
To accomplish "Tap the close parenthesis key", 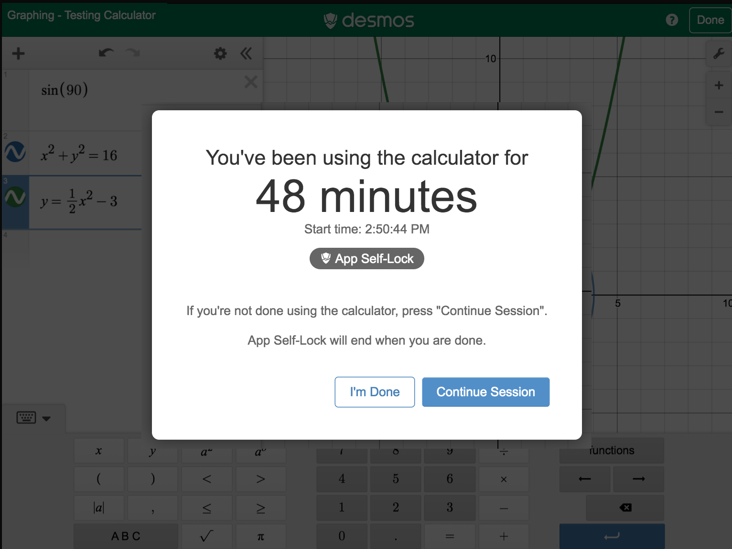I will tap(152, 479).
